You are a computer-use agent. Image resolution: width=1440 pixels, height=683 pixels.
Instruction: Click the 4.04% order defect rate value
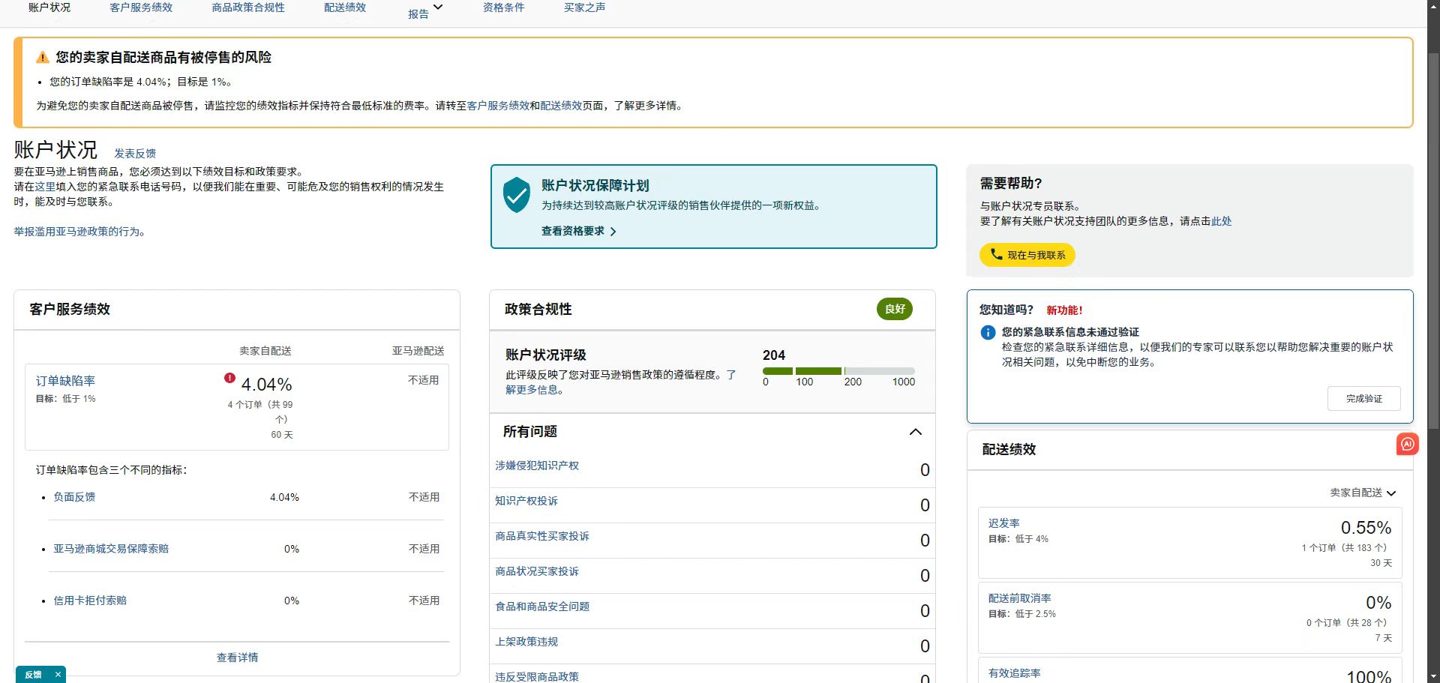266,385
